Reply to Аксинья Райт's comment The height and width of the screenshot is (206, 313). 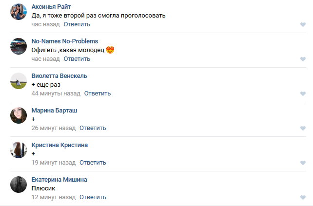click(77, 24)
